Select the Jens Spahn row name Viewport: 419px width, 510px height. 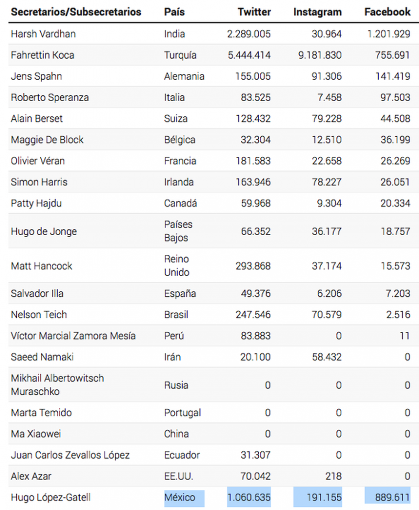(x=37, y=76)
